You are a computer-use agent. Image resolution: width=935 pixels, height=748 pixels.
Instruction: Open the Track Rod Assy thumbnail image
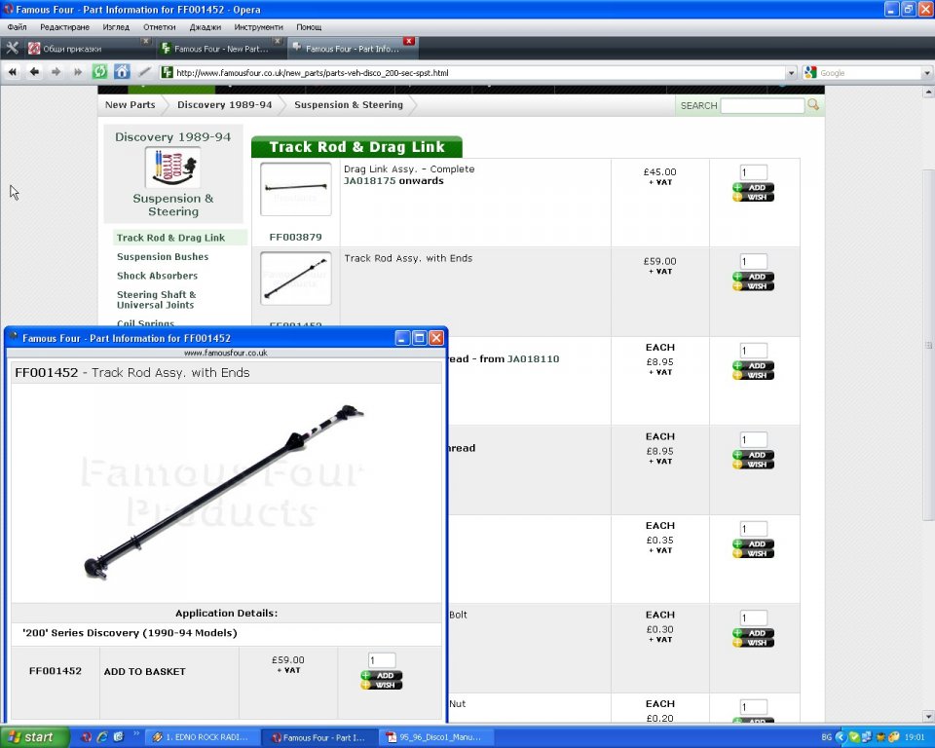coord(296,279)
